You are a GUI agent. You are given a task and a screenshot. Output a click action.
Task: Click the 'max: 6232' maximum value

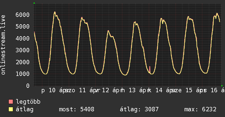[x=200, y=110]
